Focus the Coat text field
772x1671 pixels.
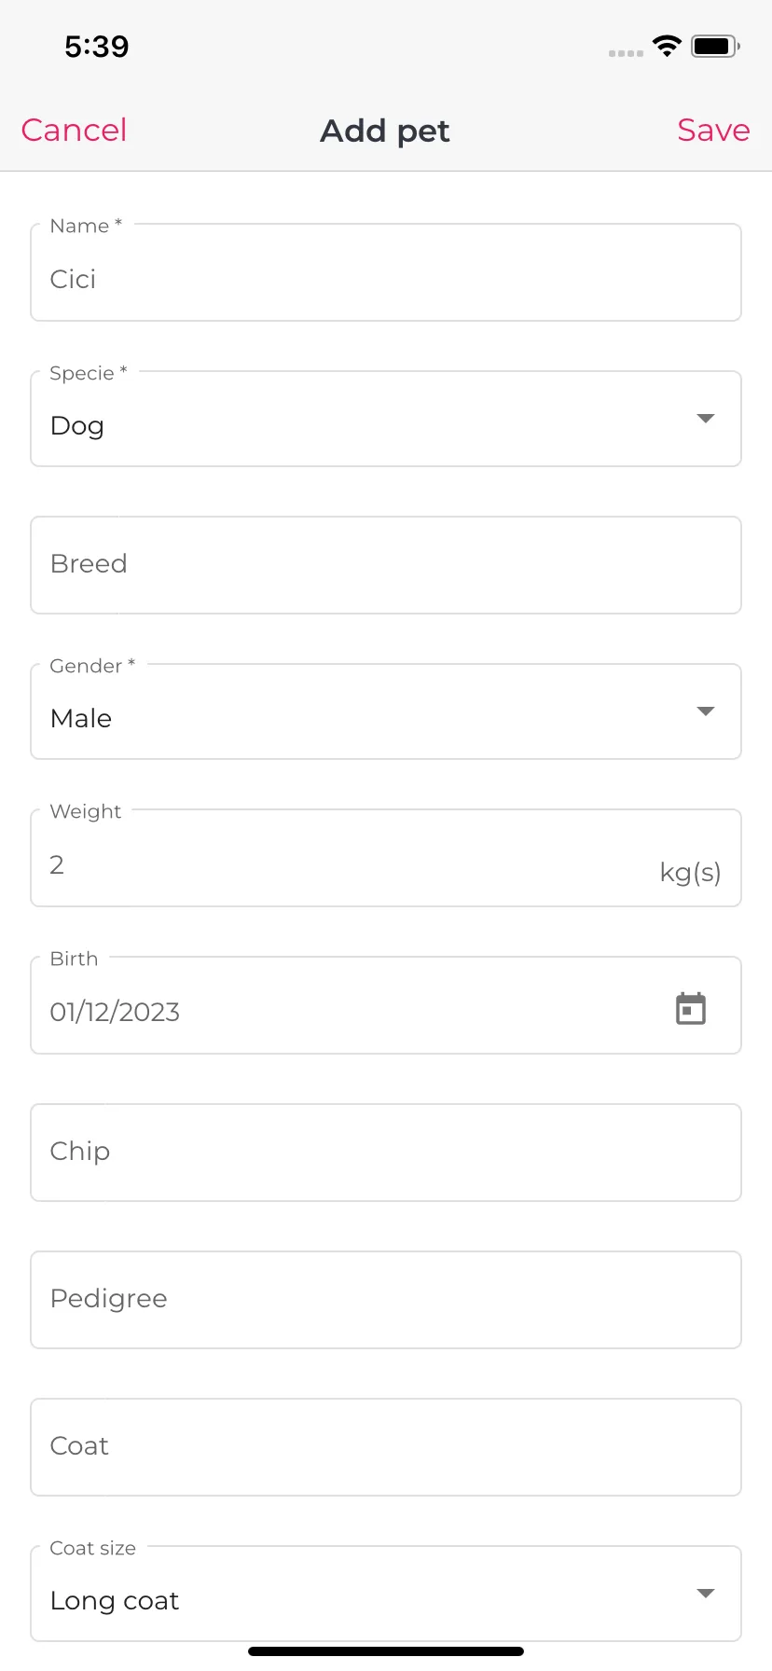click(x=386, y=1447)
